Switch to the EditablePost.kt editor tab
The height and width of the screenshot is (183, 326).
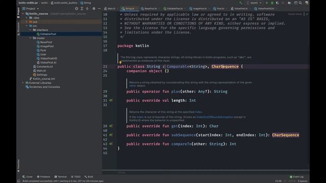click(x=173, y=9)
